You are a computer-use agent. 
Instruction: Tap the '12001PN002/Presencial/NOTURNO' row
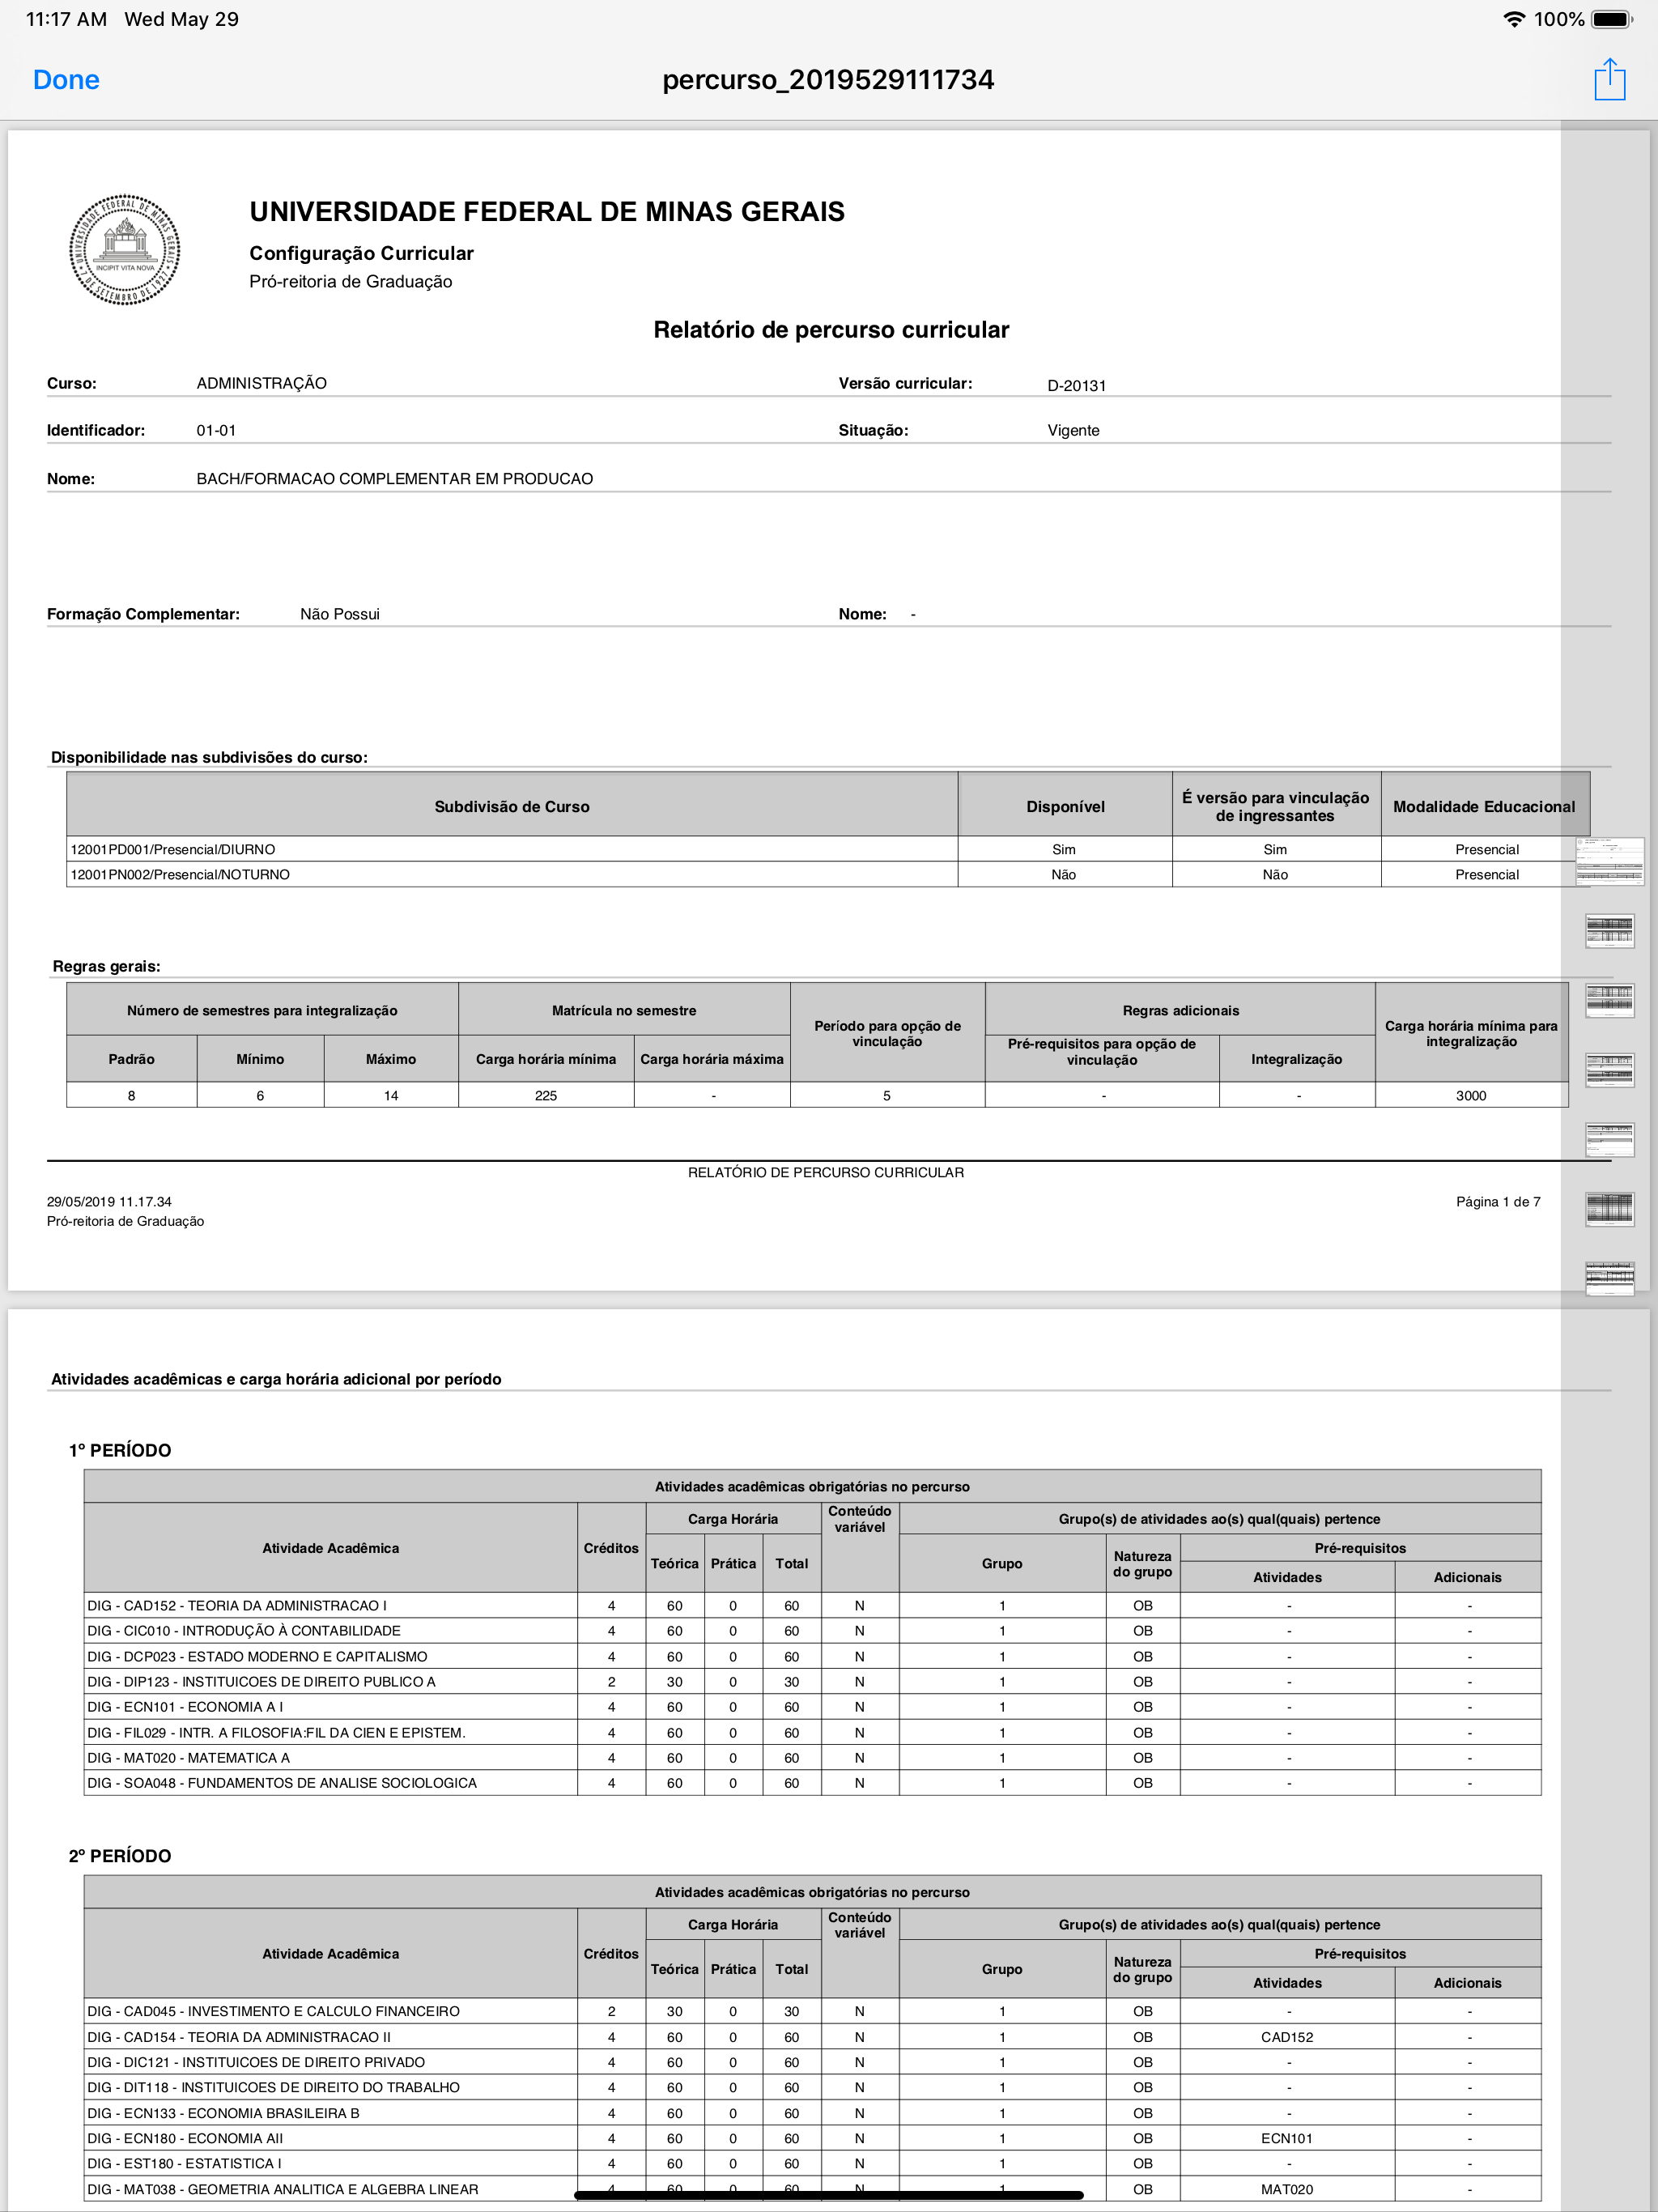click(x=828, y=874)
